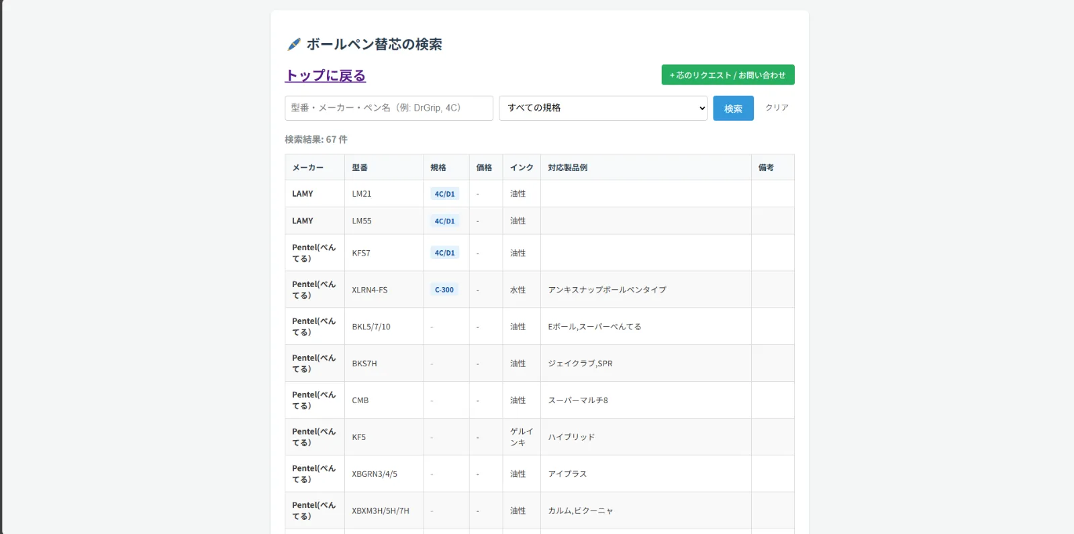Click the 4C/D1 badge in the KFS7 row
This screenshot has height=534, width=1074.
click(444, 253)
